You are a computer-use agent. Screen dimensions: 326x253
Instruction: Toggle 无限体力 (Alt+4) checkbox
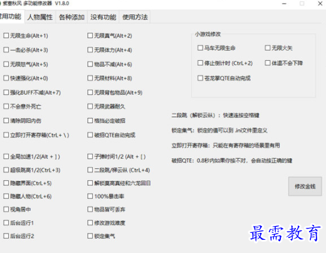[x=90, y=50]
